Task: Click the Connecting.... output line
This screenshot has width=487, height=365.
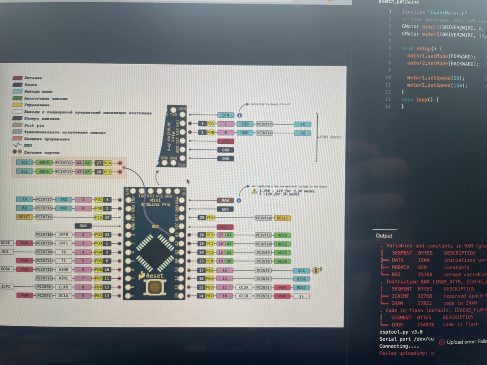Action: coord(399,346)
